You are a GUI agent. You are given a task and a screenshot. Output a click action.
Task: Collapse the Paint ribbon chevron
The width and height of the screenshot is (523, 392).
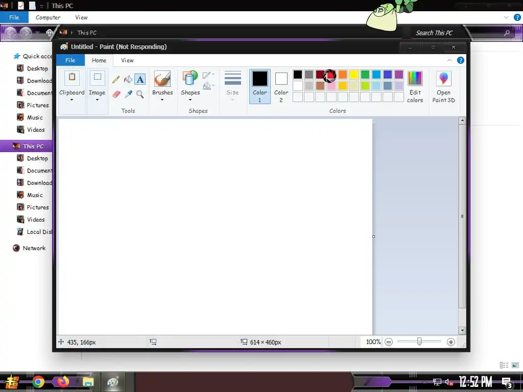pyautogui.click(x=449, y=60)
